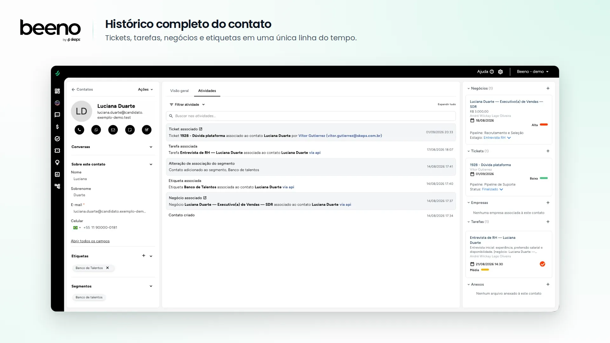
Task: Open the Filtrar atividade dropdown
Action: click(187, 104)
